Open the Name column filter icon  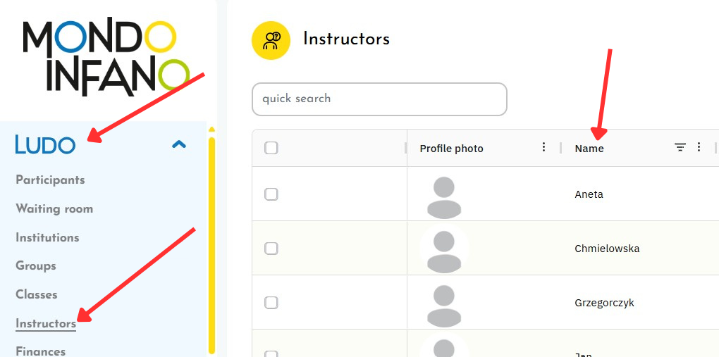[x=680, y=147]
